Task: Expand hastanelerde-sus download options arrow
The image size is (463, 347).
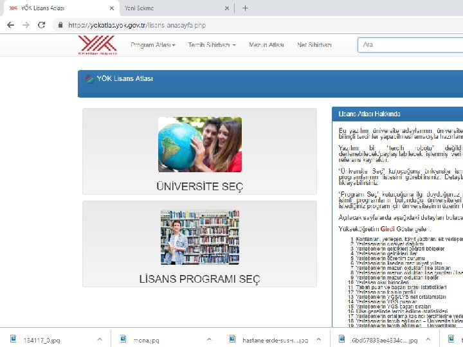Action: point(318,339)
